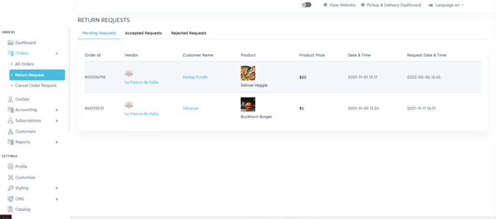Switch to the Accepted Requests tab
Screen dimensions: 496x219
pyautogui.click(x=143, y=33)
